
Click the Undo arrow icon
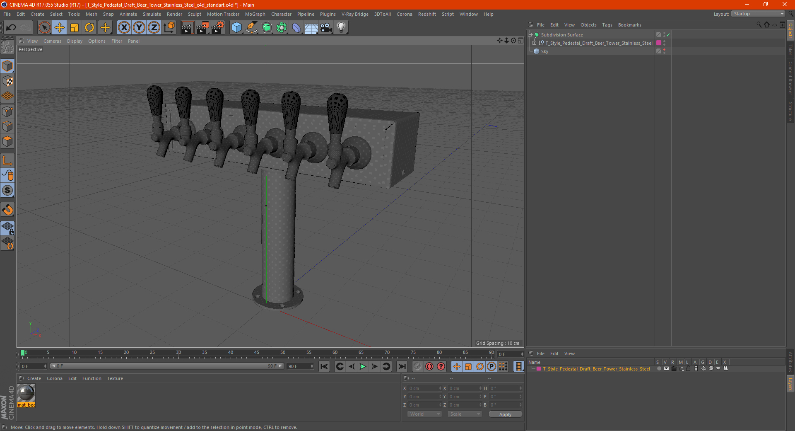pyautogui.click(x=11, y=28)
